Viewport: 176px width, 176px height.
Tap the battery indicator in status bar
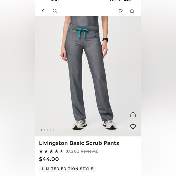click(x=127, y=0)
